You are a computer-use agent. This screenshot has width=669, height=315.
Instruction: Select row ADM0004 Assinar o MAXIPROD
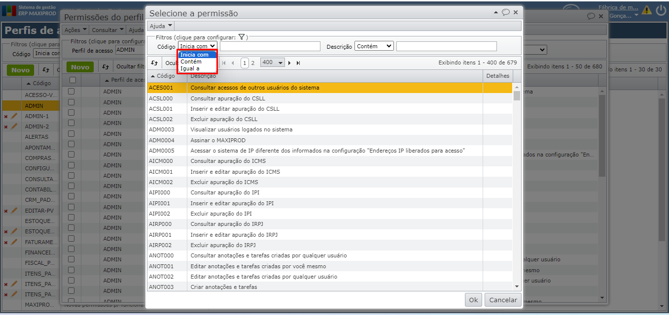coord(330,140)
